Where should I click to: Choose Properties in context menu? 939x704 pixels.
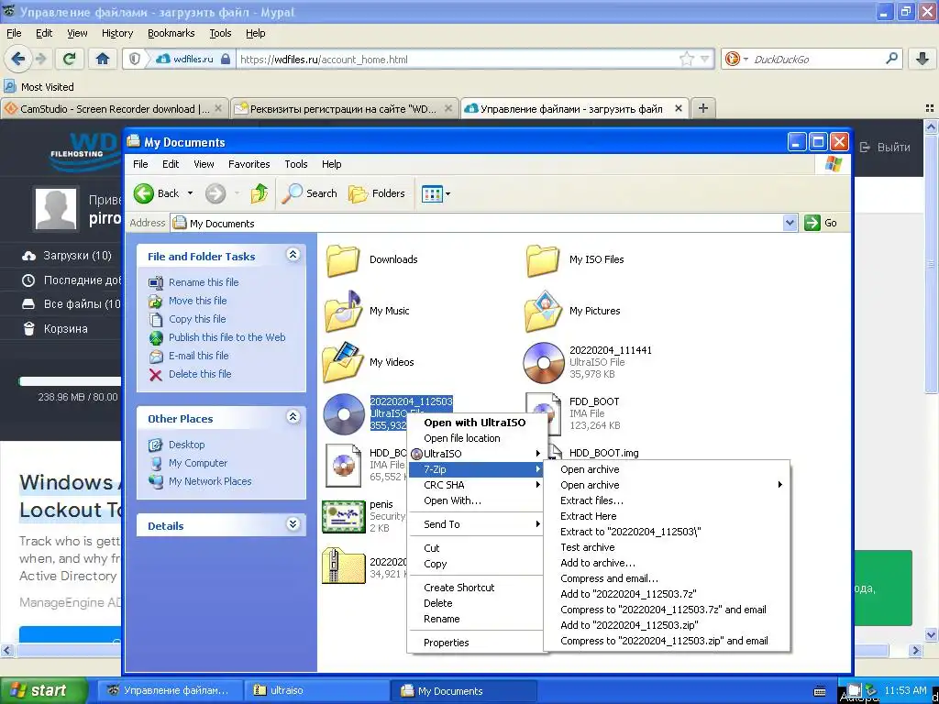click(x=447, y=643)
